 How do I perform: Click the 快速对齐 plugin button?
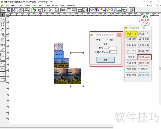pos(131,39)
